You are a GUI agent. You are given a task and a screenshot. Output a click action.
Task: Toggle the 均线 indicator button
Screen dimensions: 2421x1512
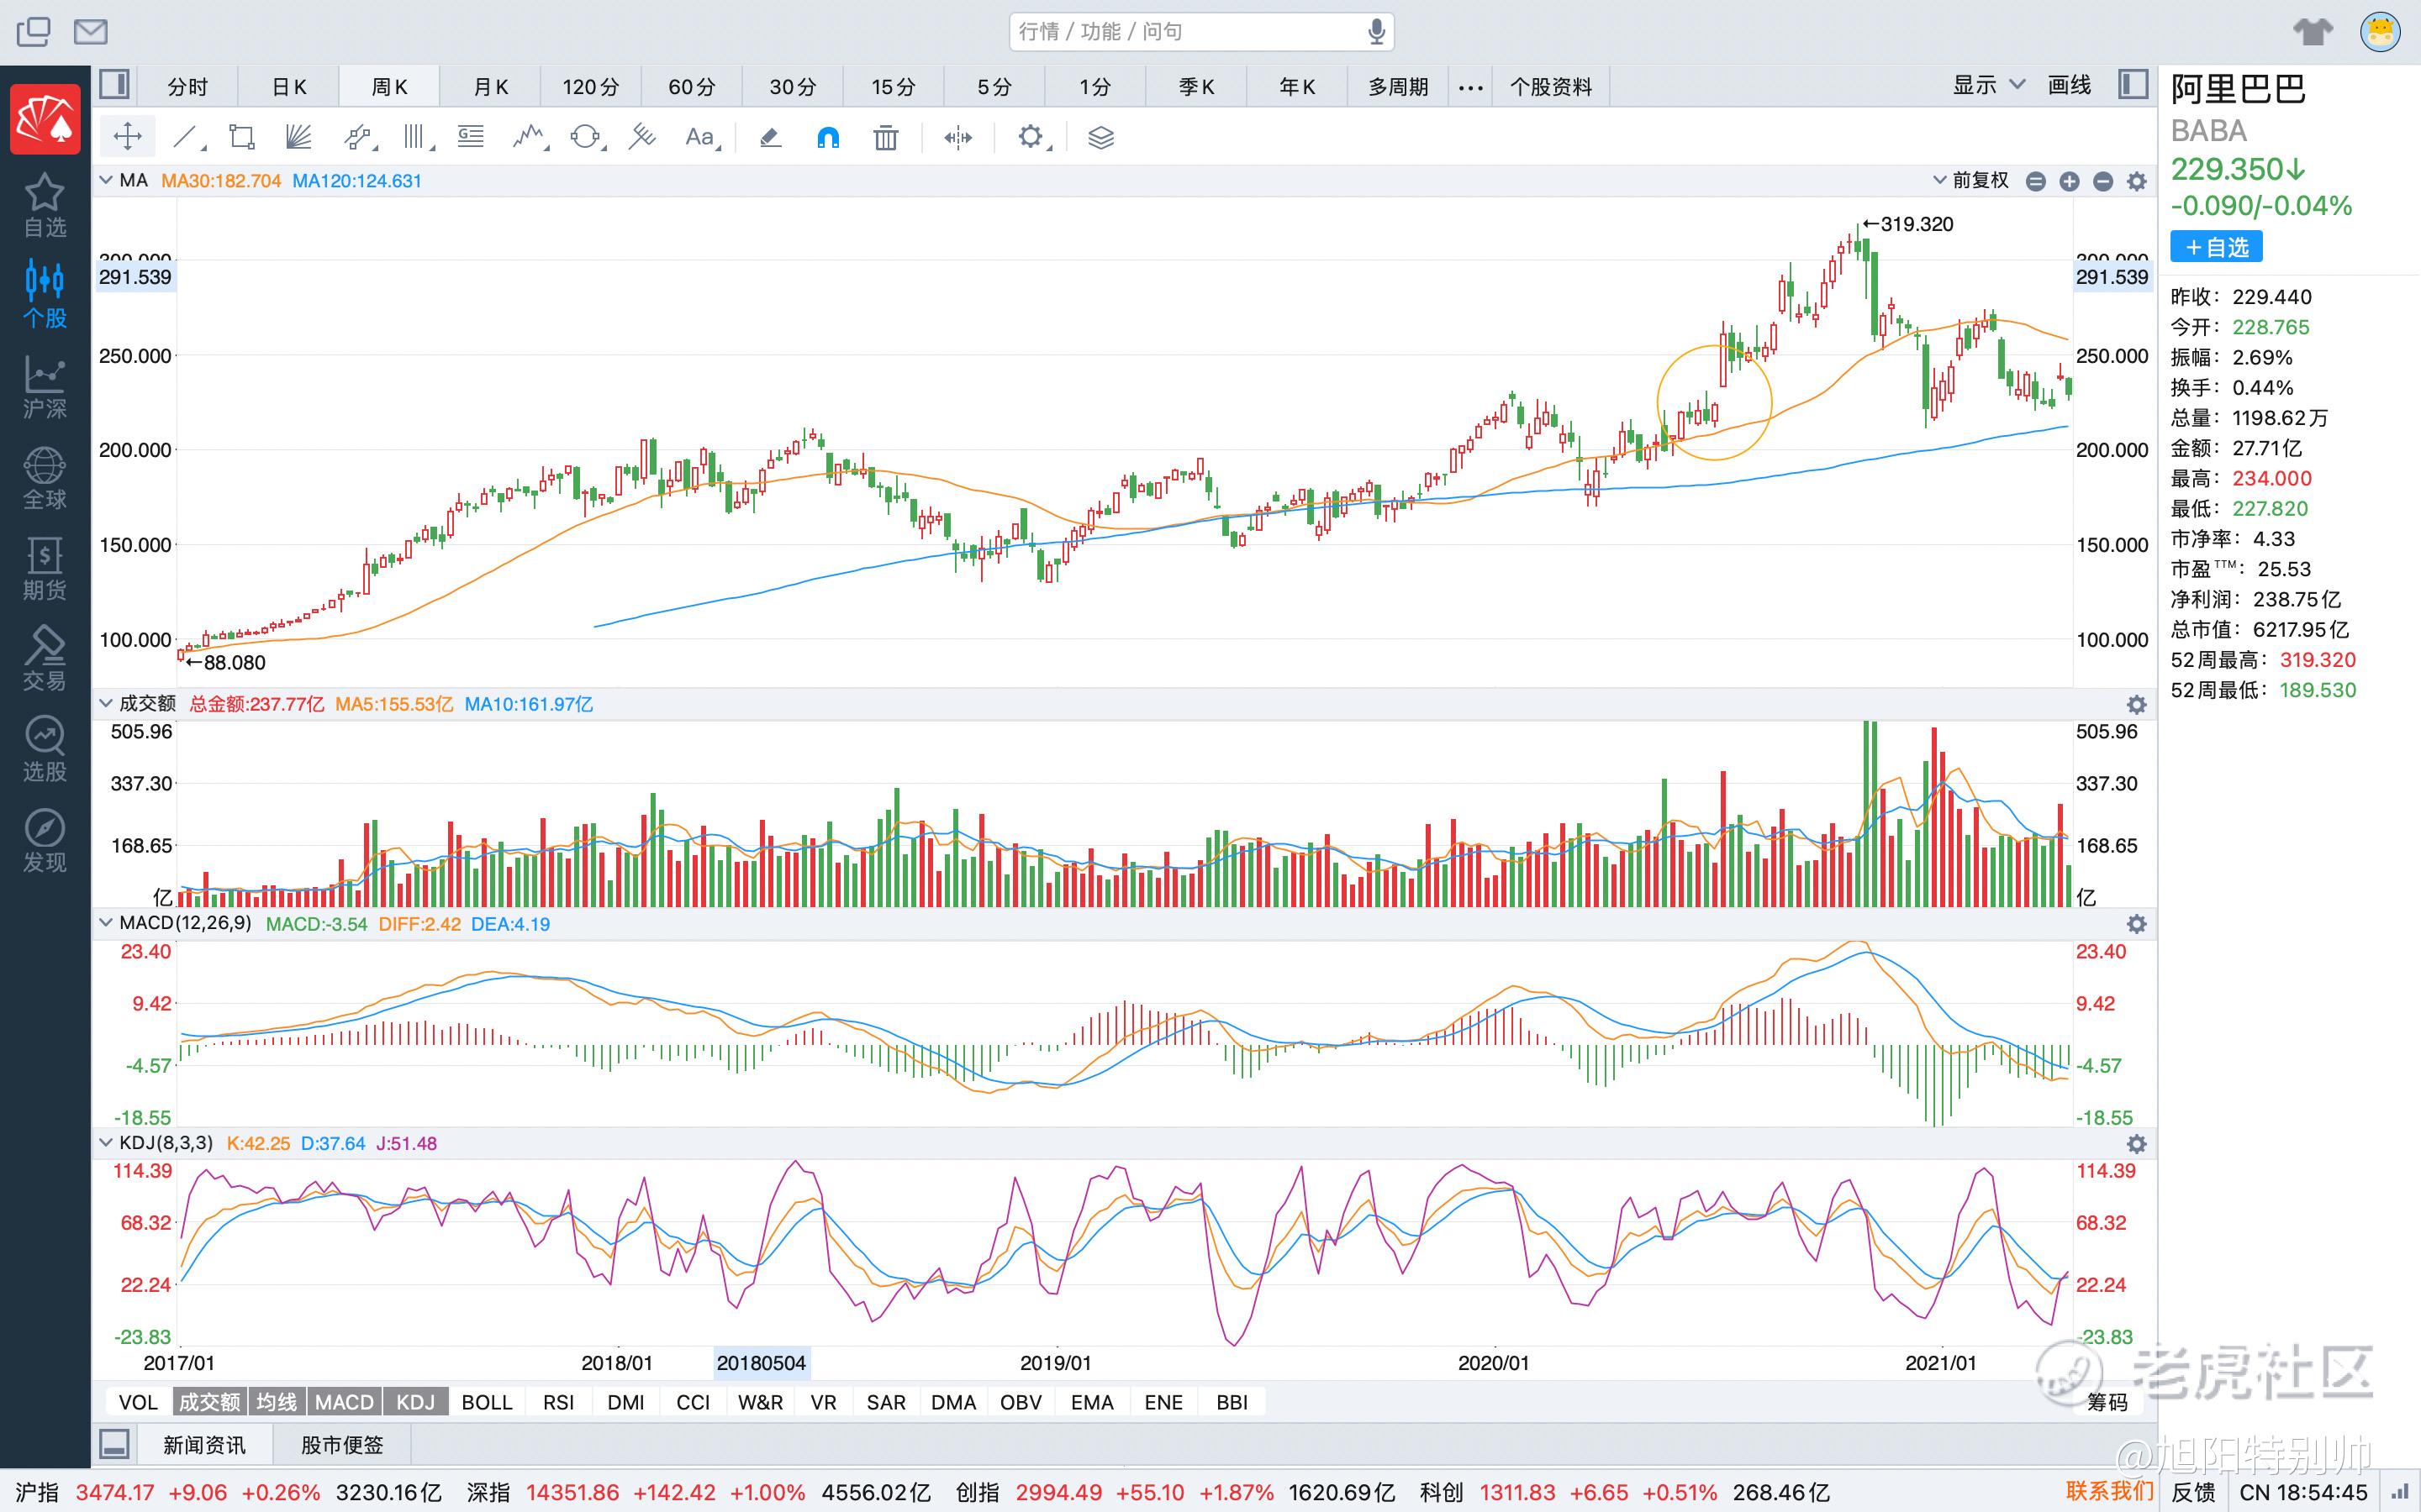276,1402
